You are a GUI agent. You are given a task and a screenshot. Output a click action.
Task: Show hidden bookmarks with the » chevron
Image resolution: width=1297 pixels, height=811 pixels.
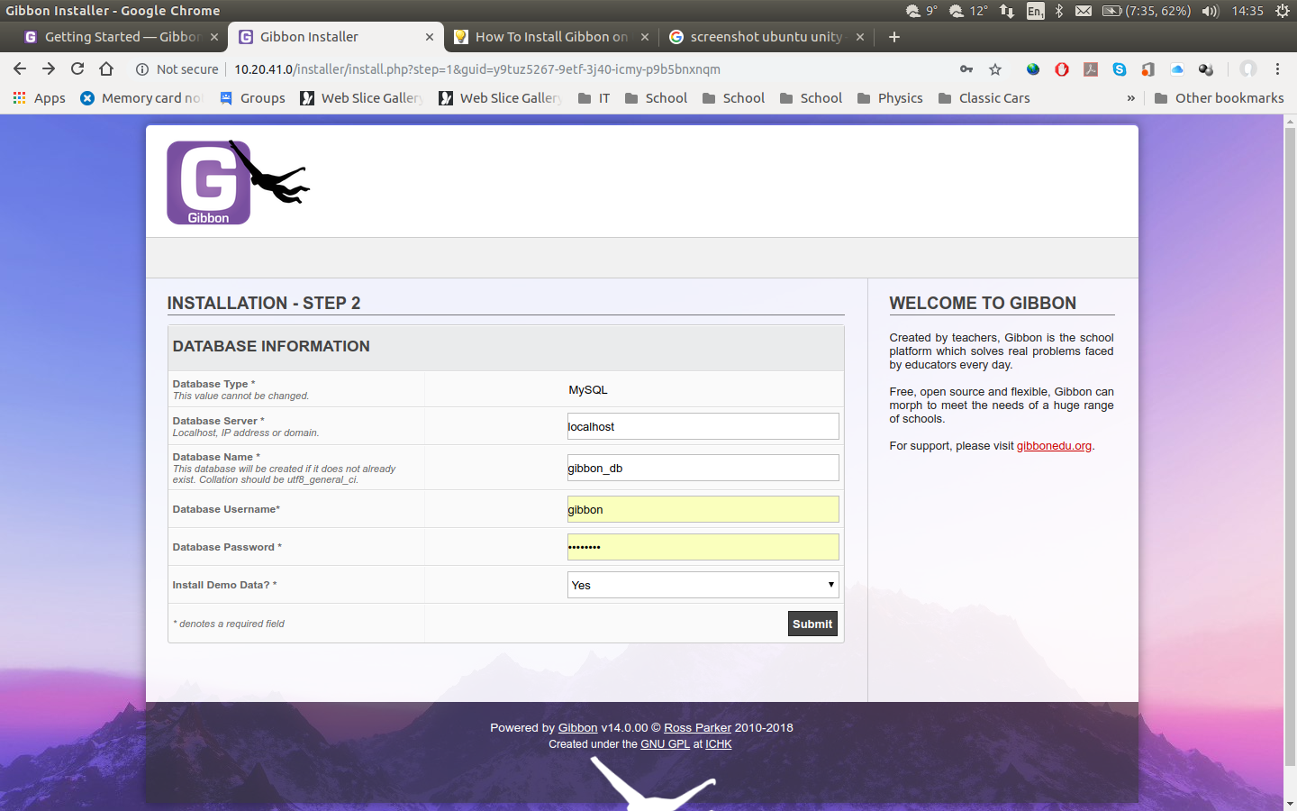(1130, 98)
